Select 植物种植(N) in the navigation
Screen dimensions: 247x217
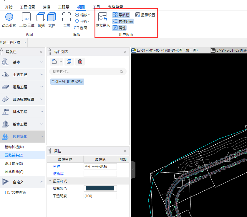click(x=23, y=147)
